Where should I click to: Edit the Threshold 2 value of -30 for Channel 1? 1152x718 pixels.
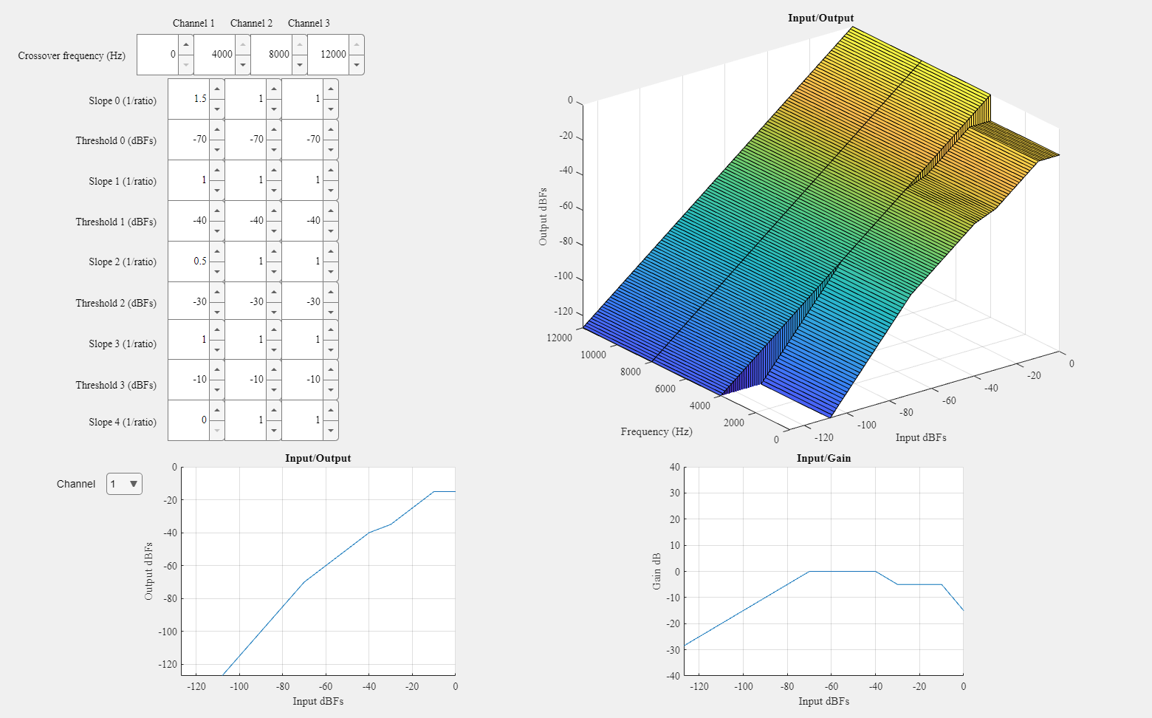click(192, 301)
